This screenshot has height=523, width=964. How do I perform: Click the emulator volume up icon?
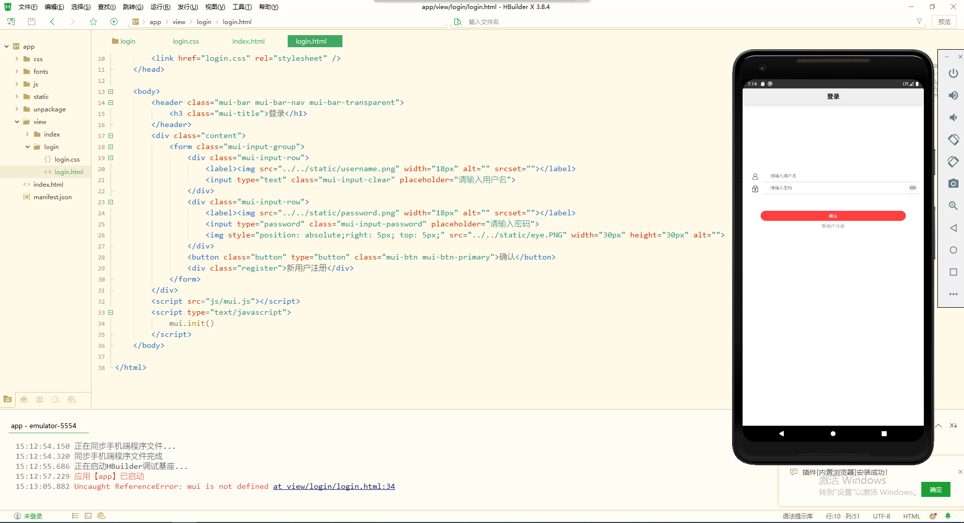pos(953,95)
